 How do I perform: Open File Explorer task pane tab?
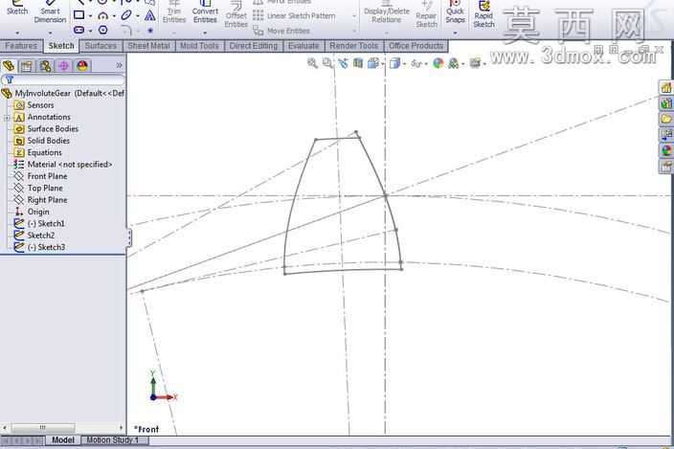[665, 119]
